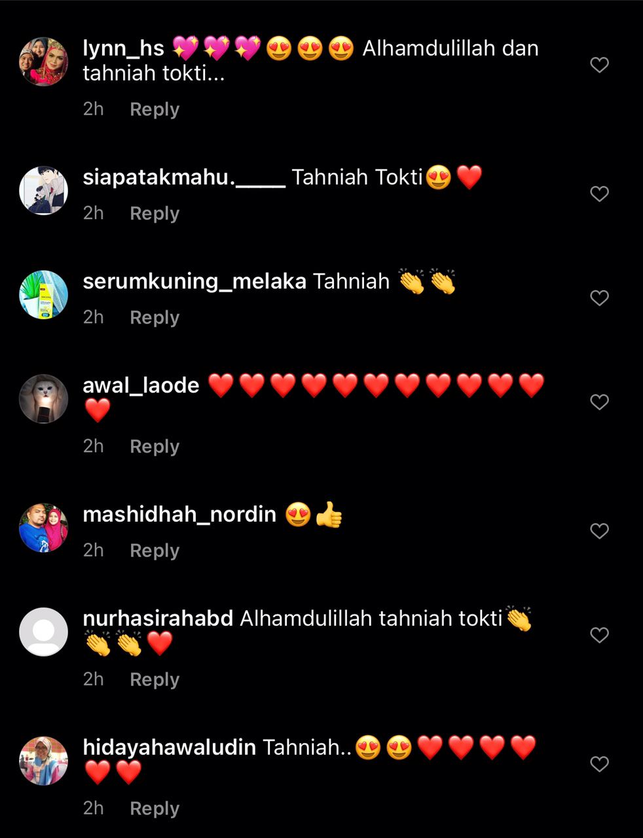Screen dimensions: 643x838
Task: Open lynn_hs profile picture
Action: (43, 62)
